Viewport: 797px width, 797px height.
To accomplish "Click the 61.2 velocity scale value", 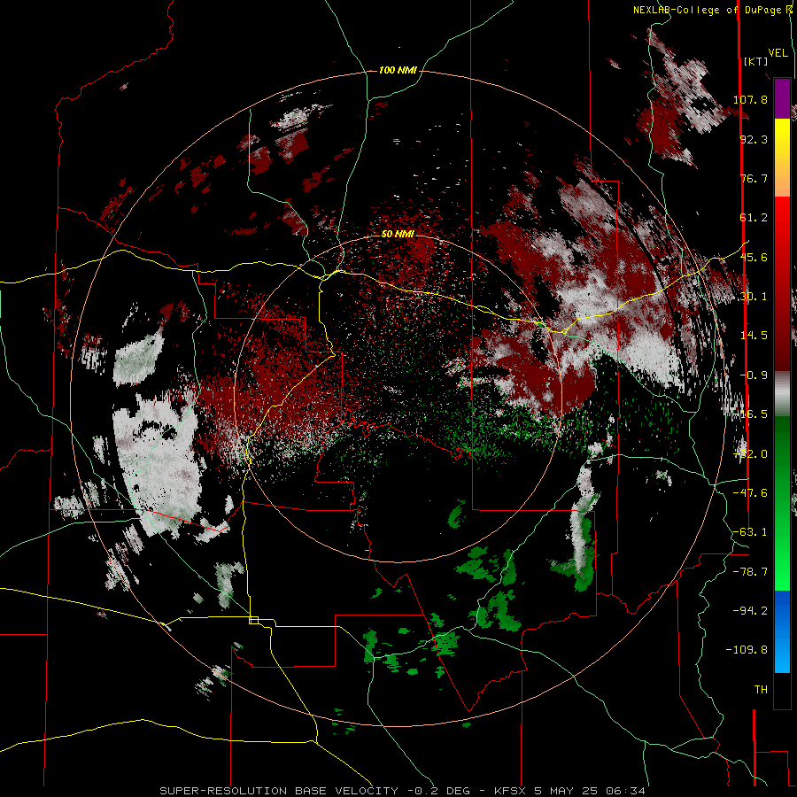I will click(x=754, y=218).
